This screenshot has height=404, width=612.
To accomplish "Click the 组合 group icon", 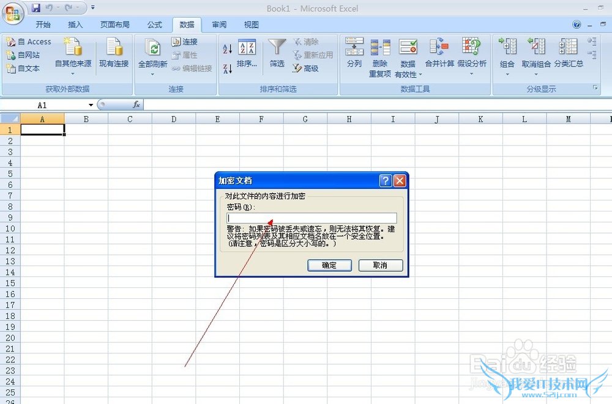I will [x=507, y=47].
